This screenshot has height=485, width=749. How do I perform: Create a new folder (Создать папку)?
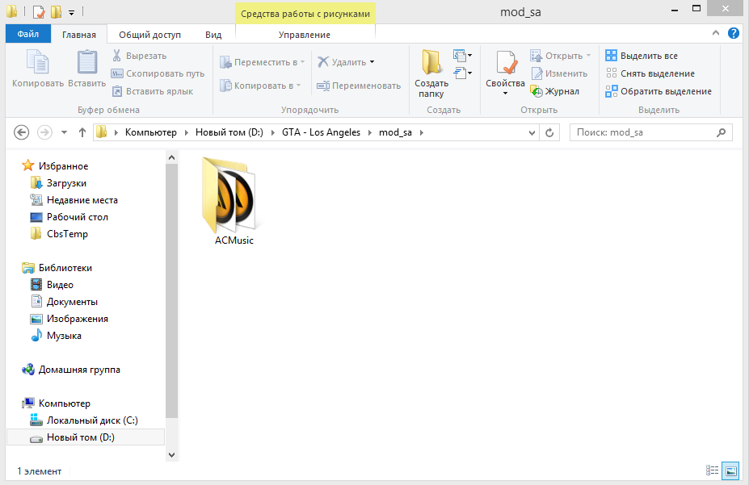(x=431, y=73)
